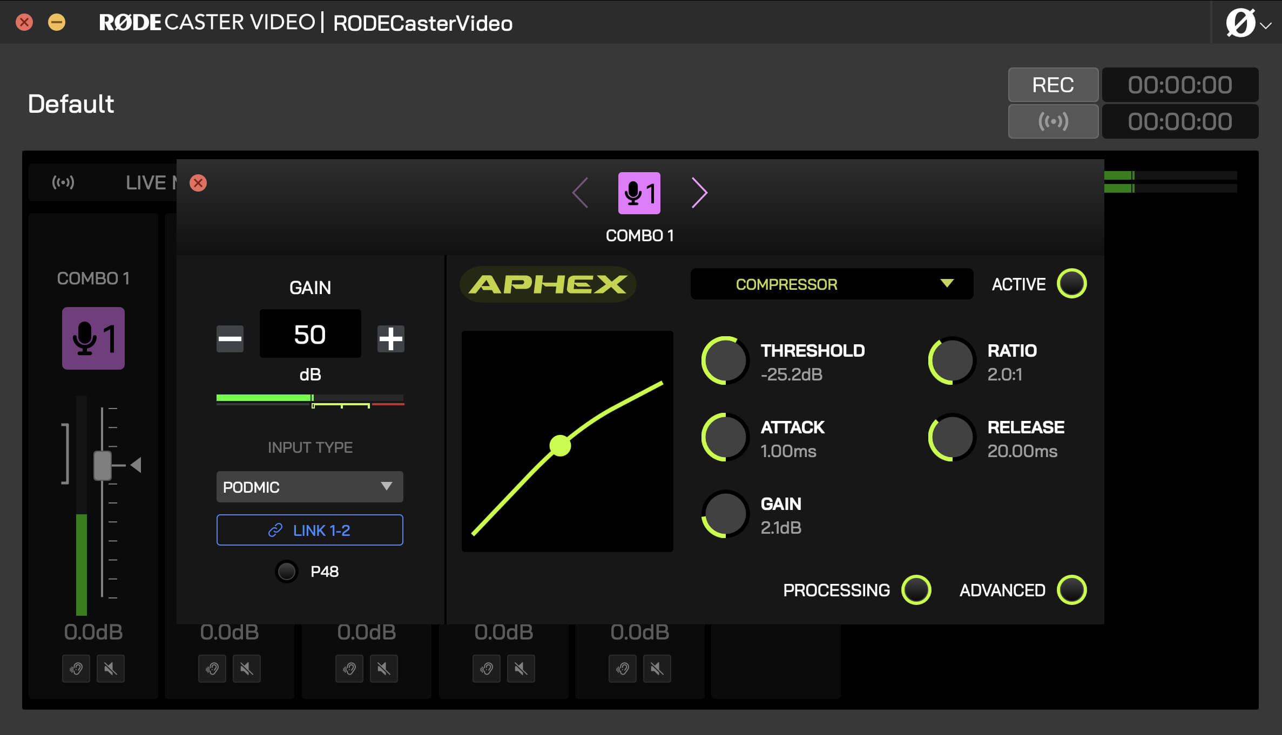The height and width of the screenshot is (735, 1282).
Task: Expand the ADVANCED settings section
Action: 1074,590
